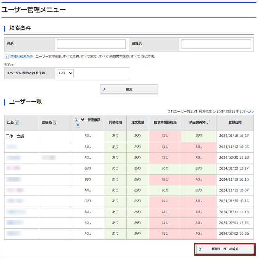Click the 部課名 column sort icon
258x258 pixels.
(55, 123)
